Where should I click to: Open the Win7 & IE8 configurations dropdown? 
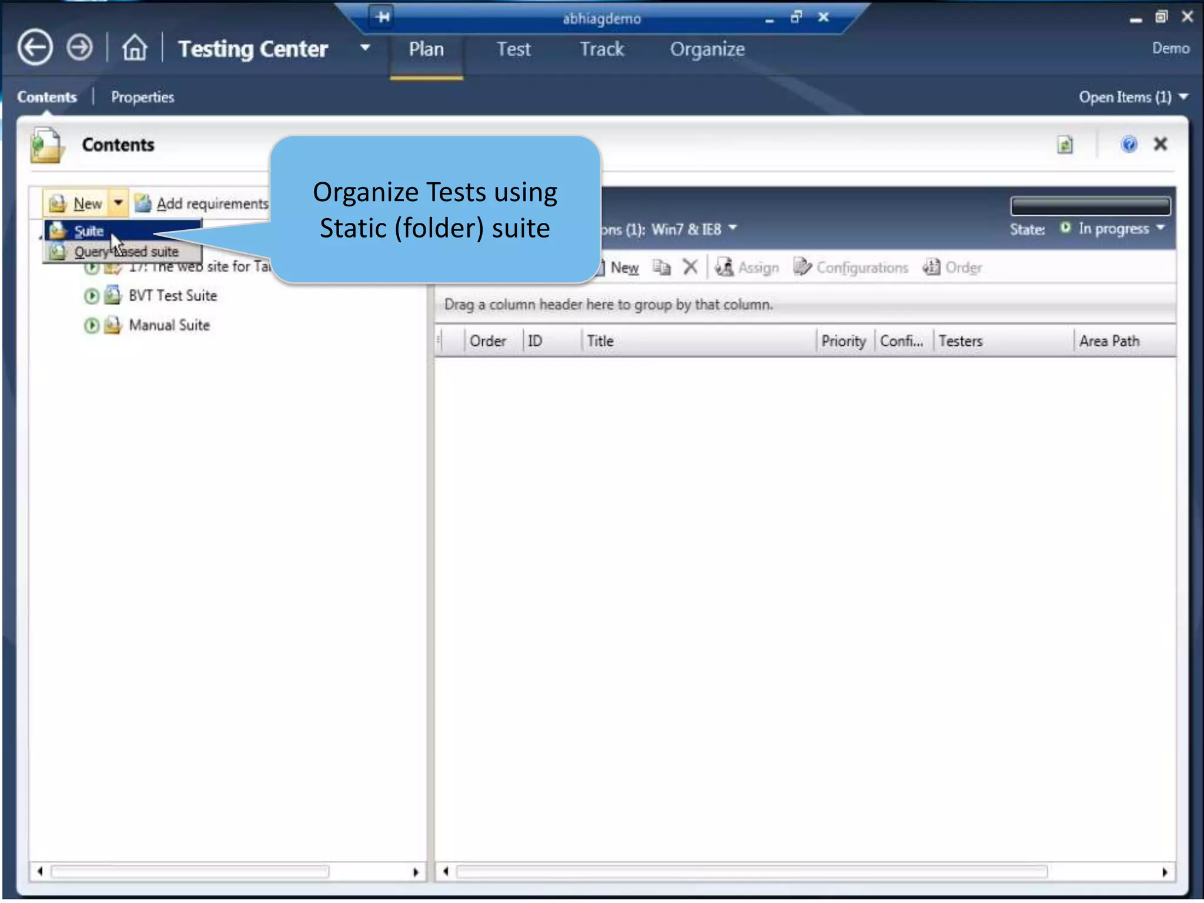click(x=733, y=228)
